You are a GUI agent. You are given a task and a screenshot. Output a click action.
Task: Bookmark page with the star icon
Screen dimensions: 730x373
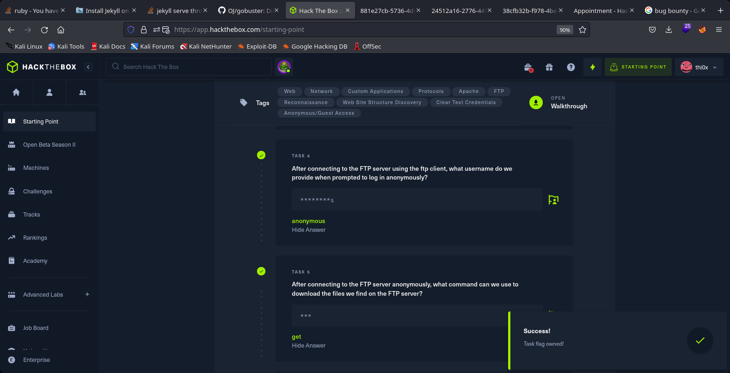(583, 30)
